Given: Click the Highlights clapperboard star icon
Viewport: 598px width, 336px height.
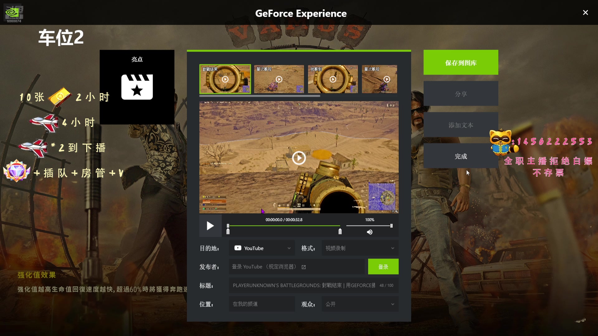Looking at the screenshot, I should [137, 87].
